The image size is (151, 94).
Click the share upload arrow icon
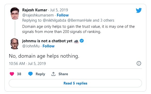[x=53, y=74]
